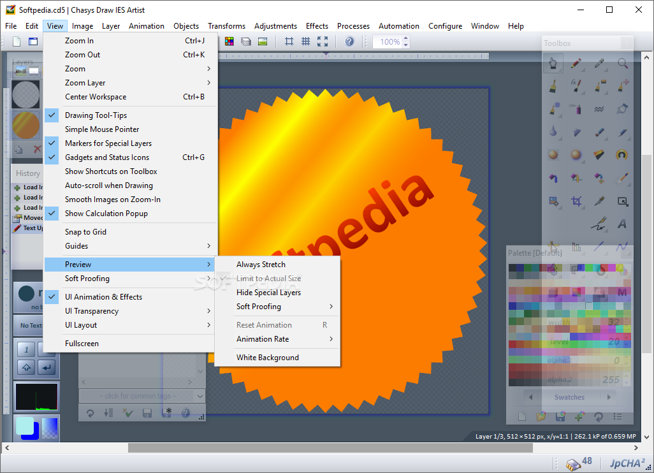The height and width of the screenshot is (473, 654).
Task: Enable Smooth Images on Zoom-In
Action: (131, 200)
